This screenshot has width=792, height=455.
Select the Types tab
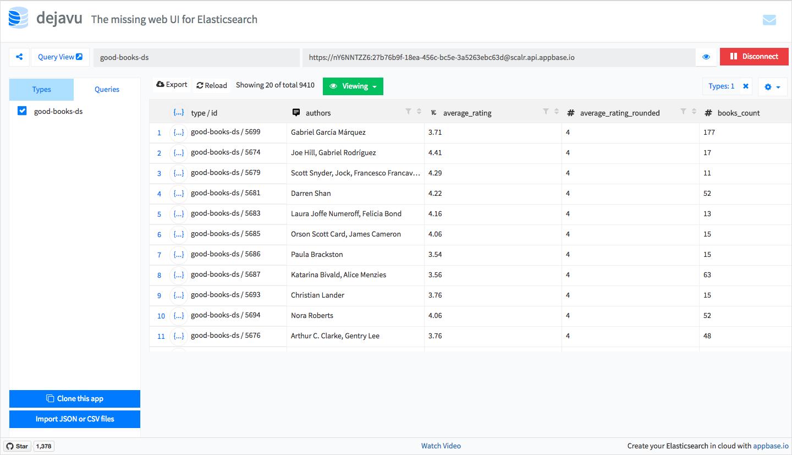click(x=41, y=90)
